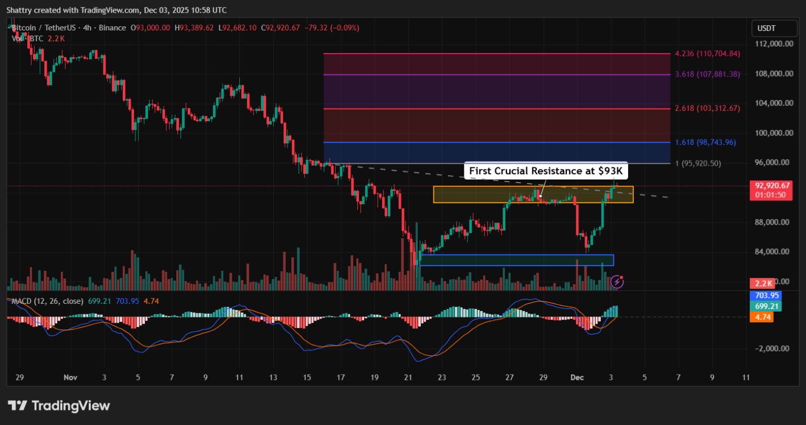Viewport: 806px width, 425px height.
Task: Click the red notification dot on the lightning icon
Action: pos(621,277)
